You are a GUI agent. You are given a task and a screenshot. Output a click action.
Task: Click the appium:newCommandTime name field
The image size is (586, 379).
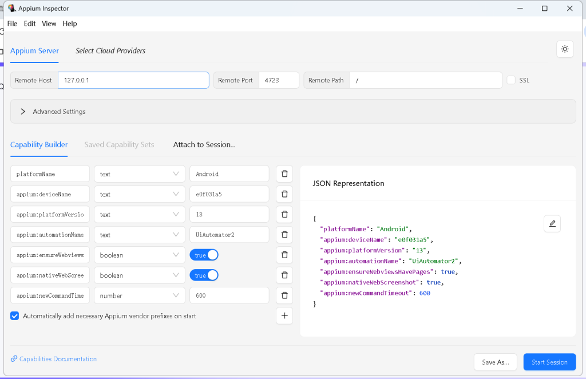coord(50,295)
